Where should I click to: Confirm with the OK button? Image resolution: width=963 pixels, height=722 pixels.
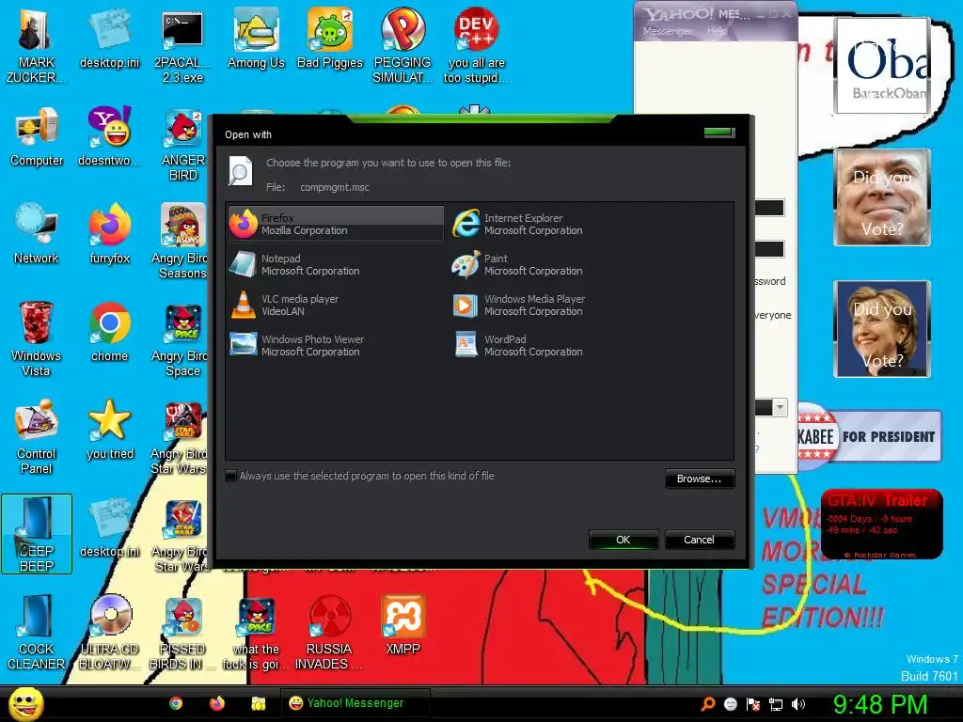pos(623,540)
